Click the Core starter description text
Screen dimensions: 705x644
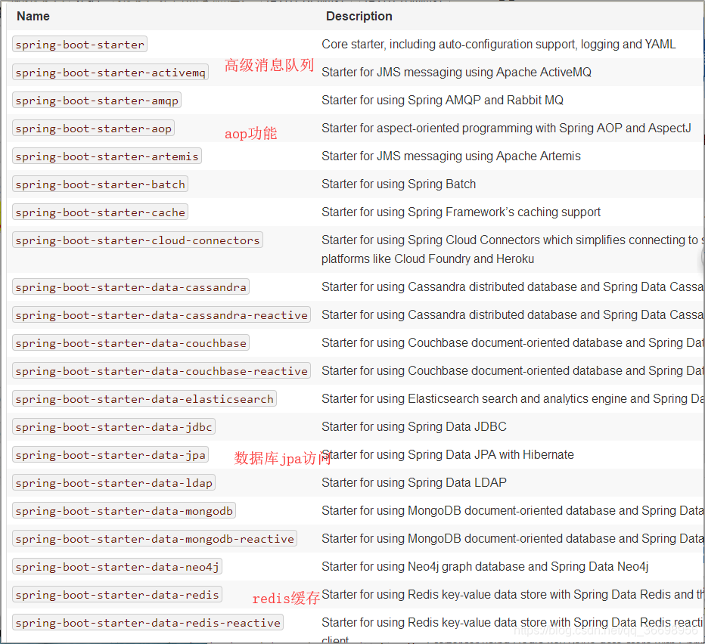coord(498,44)
